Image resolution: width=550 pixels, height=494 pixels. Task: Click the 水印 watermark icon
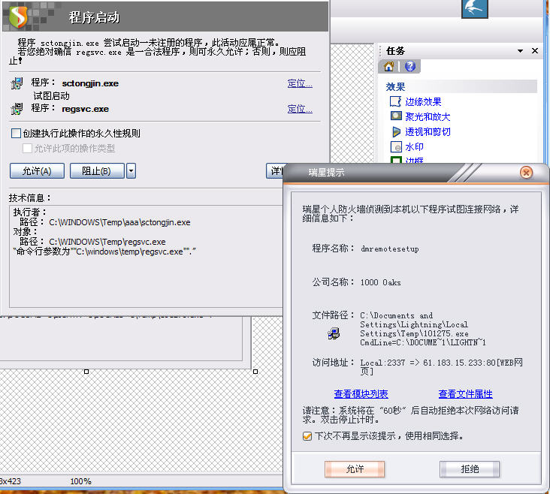(x=396, y=147)
